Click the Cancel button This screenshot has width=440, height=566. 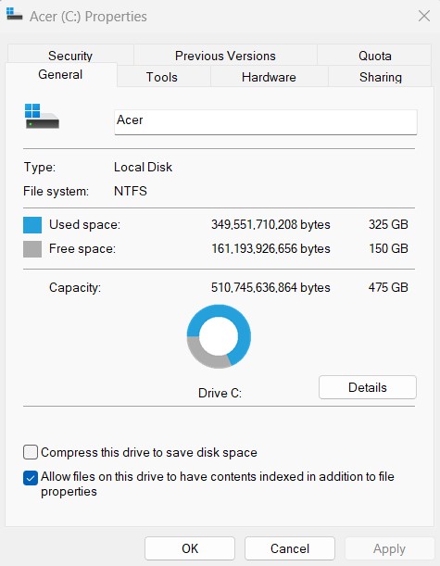(x=290, y=548)
